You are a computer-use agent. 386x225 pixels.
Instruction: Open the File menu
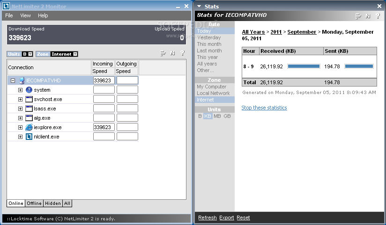9,15
